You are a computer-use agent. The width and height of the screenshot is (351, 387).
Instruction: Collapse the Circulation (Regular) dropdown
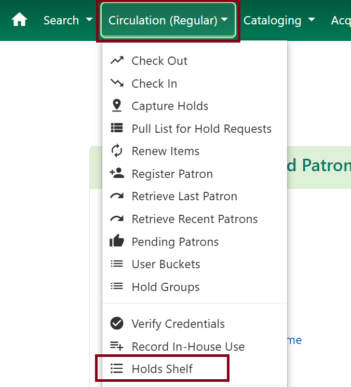pos(168,20)
